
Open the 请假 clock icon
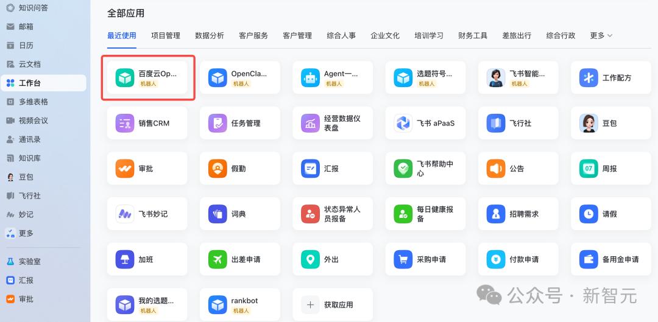589,214
